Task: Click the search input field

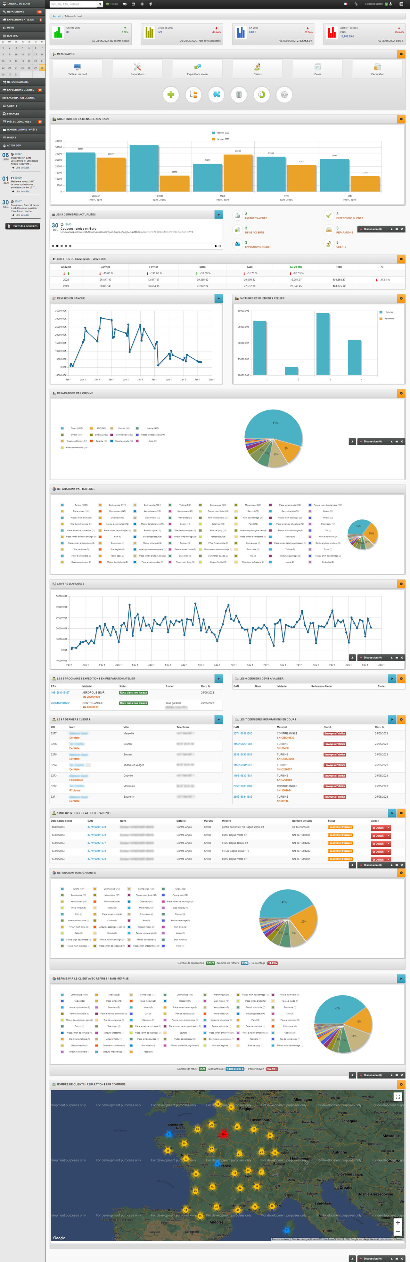Action: click(73, 4)
